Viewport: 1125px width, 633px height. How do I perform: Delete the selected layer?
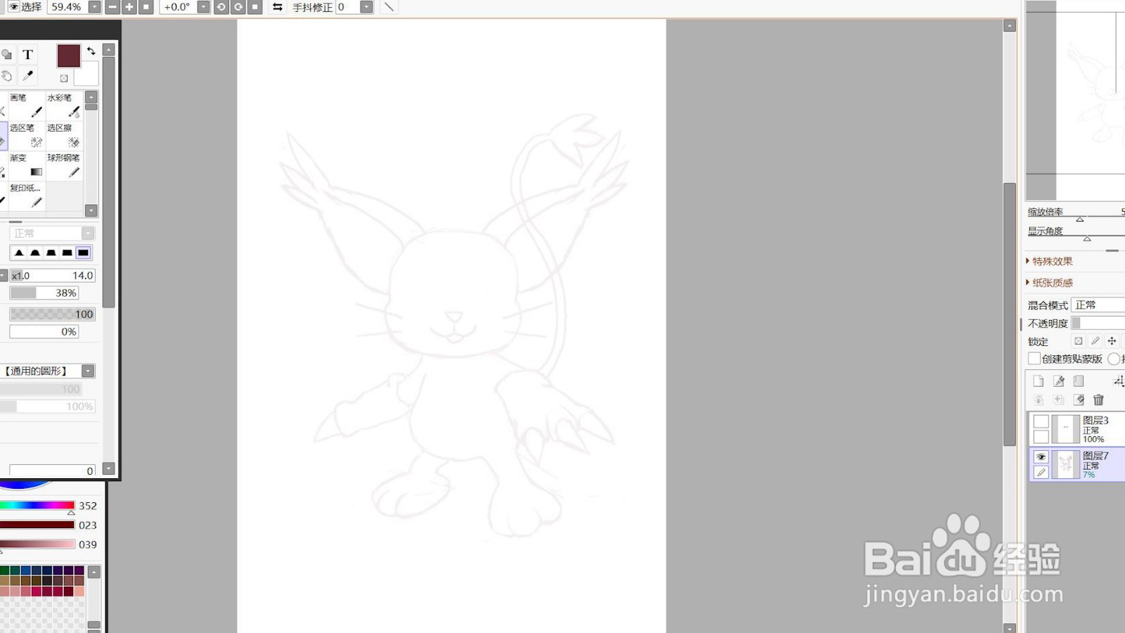[1098, 399]
